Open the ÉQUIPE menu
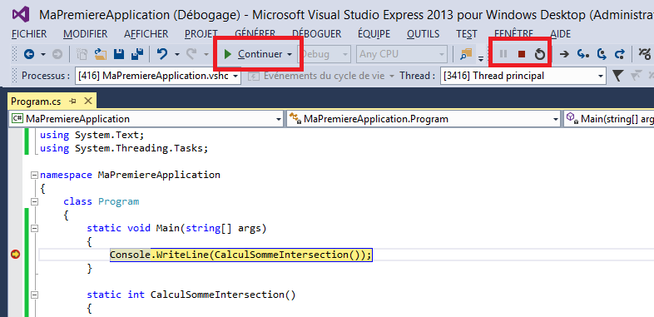 pos(374,34)
